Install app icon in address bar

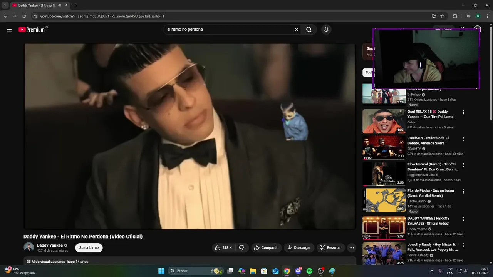pos(434,16)
